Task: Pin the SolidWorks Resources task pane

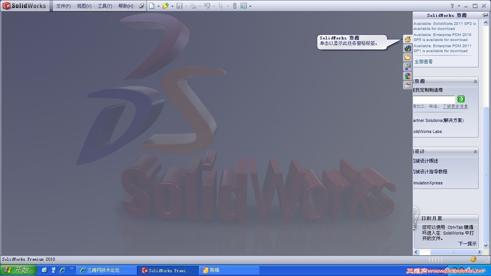Action: tap(486, 15)
